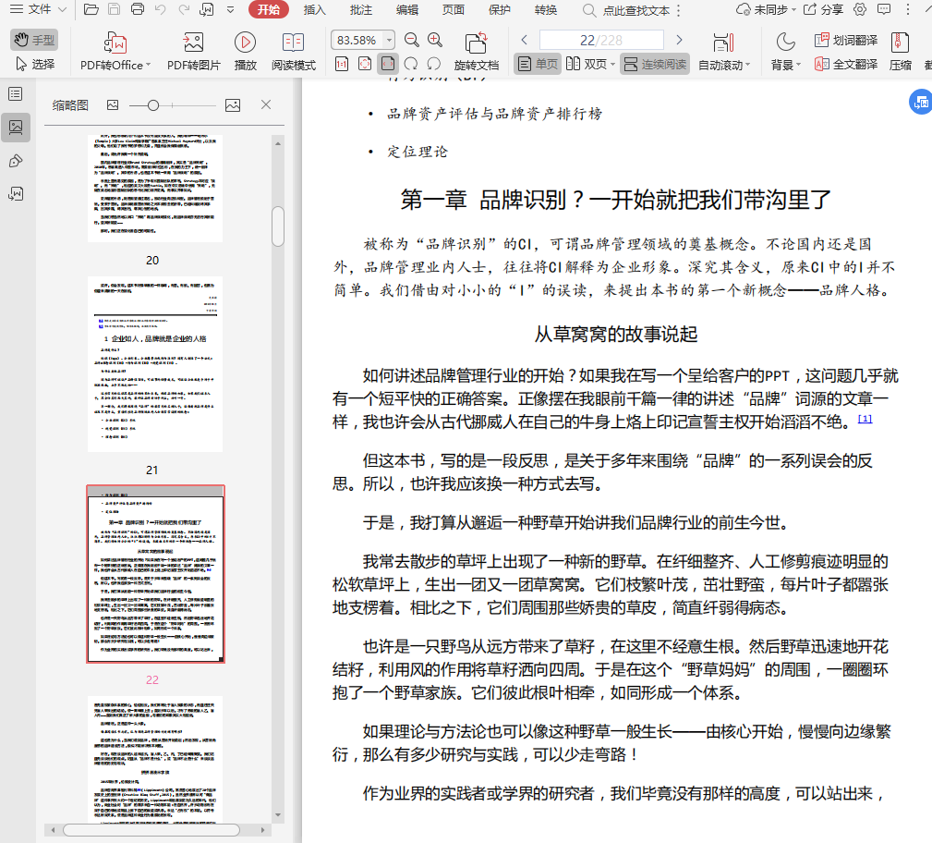Enter reading mode (阅读模式)
Viewport: 932px width, 843px height.
(x=293, y=51)
